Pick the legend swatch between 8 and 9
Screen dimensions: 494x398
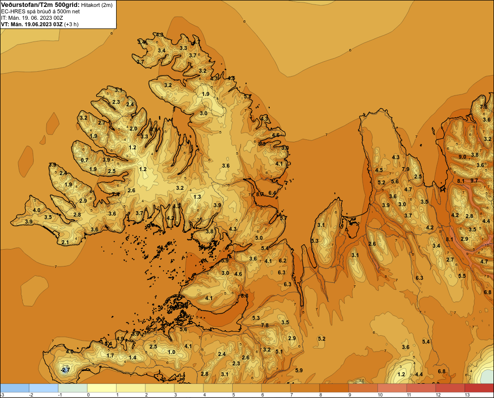click(334, 388)
